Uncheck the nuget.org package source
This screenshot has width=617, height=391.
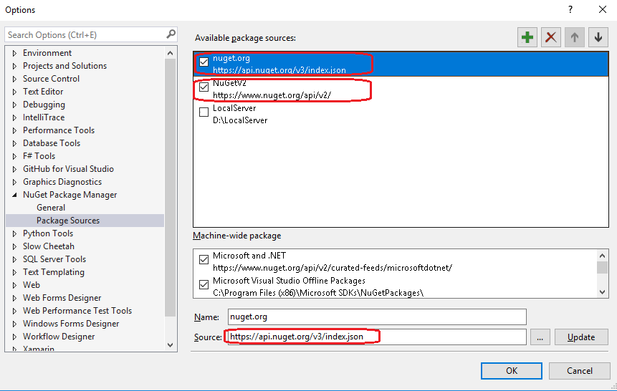click(204, 62)
